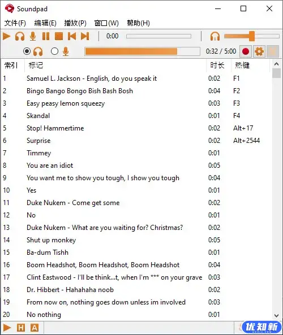
Task: Click the orange Play sound toolbar icon
Action: tap(7, 36)
